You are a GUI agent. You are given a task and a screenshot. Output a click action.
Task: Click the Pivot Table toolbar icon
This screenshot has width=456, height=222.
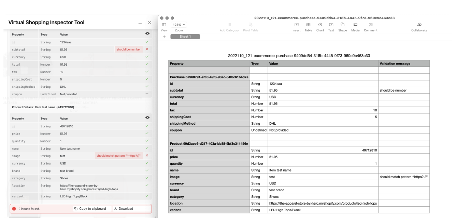click(251, 25)
